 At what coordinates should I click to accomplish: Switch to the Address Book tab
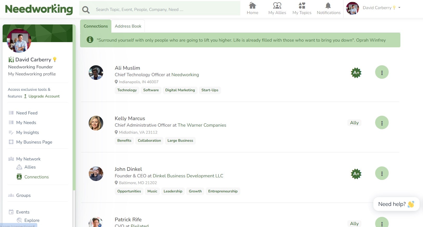coord(128,26)
